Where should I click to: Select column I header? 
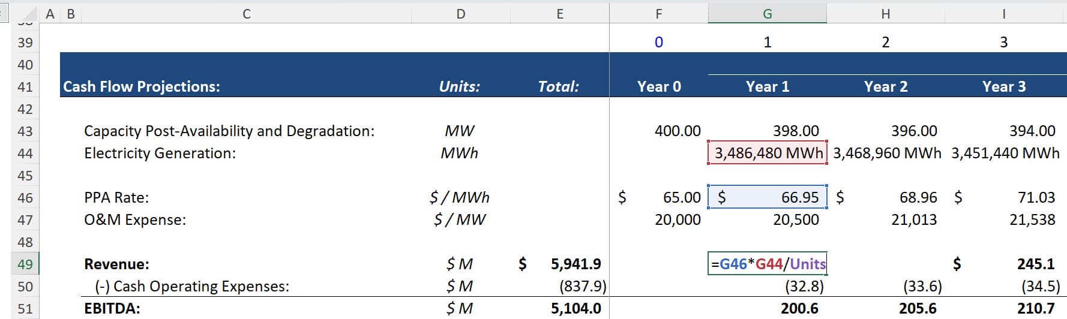1005,14
